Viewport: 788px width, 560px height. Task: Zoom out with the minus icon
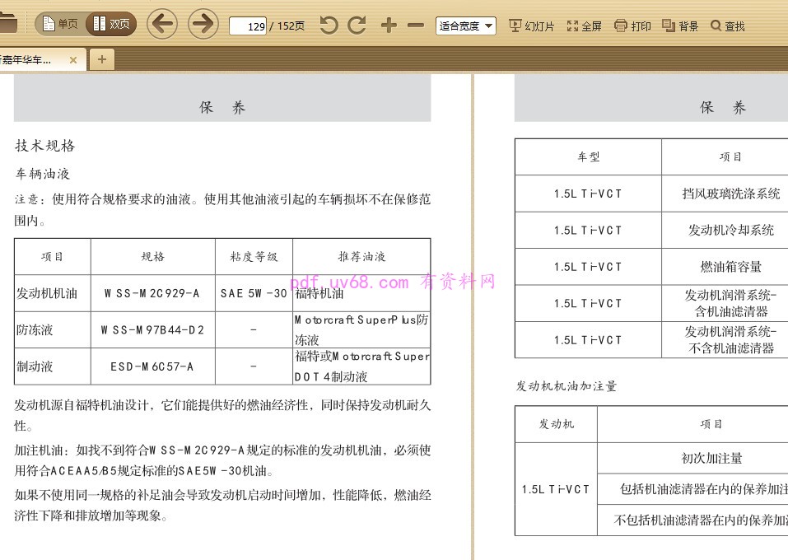416,26
